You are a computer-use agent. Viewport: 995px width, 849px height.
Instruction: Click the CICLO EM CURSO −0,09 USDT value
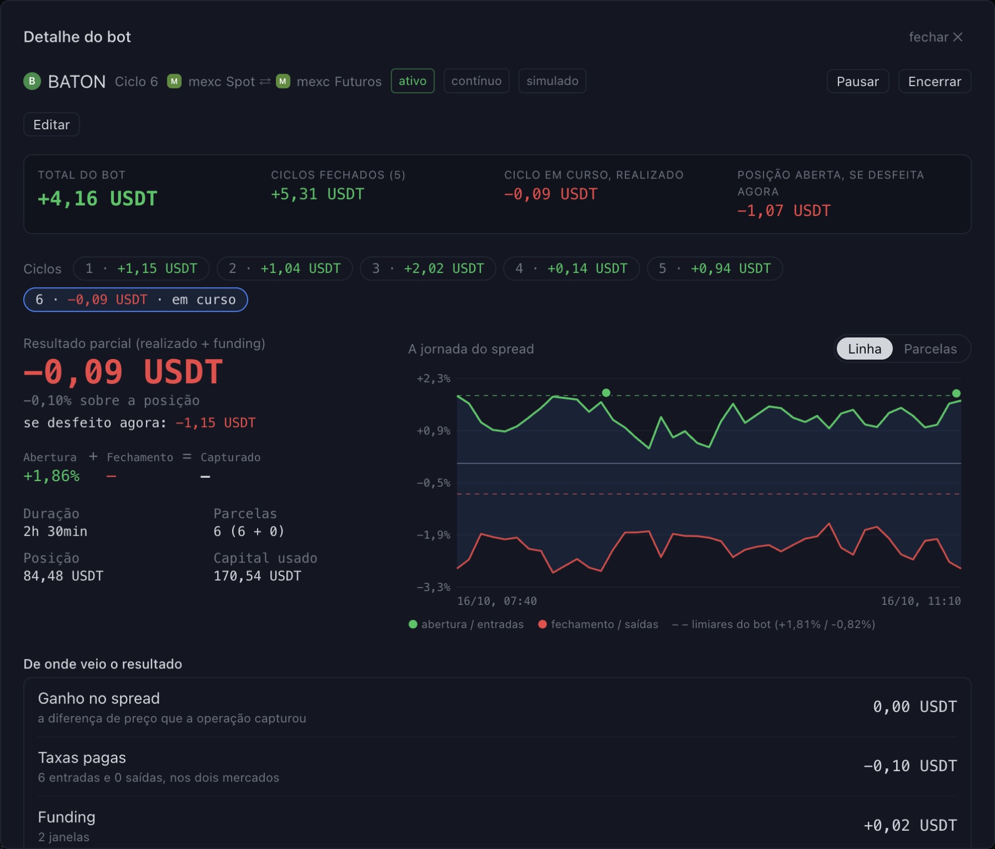(551, 194)
